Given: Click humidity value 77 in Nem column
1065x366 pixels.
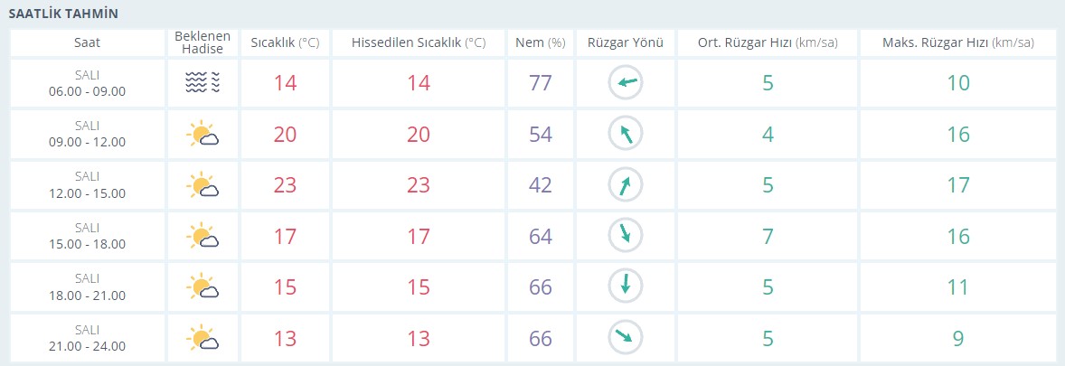Looking at the screenshot, I should point(541,83).
